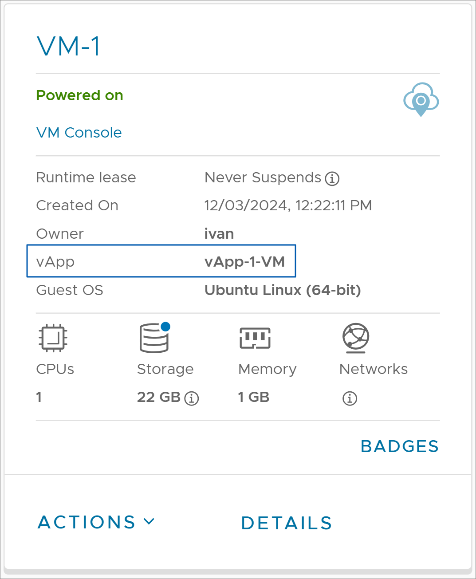Select the vApp-1-VM value
Image resolution: width=476 pixels, height=579 pixels.
[x=244, y=262]
